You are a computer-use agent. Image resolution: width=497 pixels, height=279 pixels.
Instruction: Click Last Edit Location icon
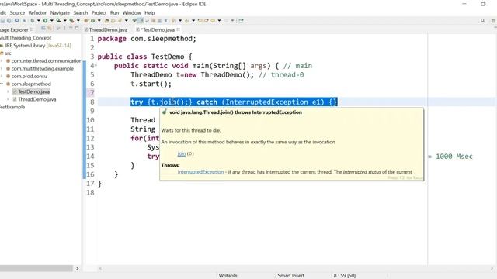coord(200,21)
